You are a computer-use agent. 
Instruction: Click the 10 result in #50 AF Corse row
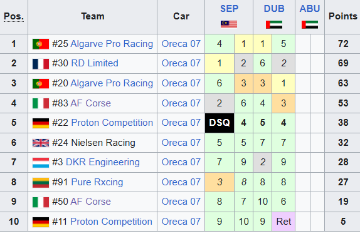tap(262, 202)
